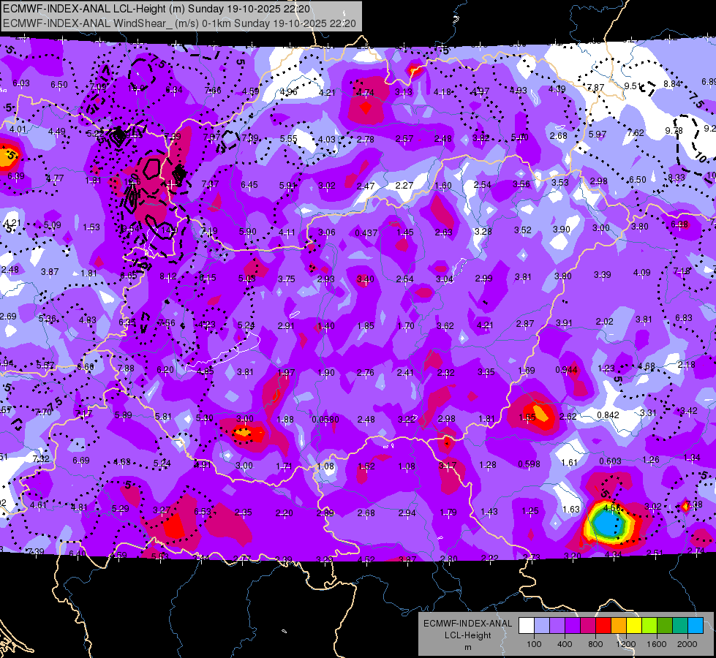The image size is (716, 658).
Task: Click the light lavender legend swatch
Action: (541, 625)
